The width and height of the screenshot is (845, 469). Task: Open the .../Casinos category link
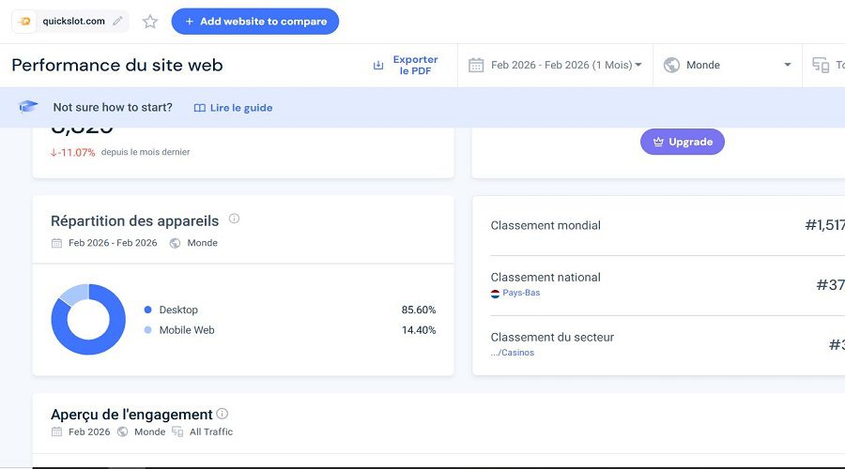512,353
